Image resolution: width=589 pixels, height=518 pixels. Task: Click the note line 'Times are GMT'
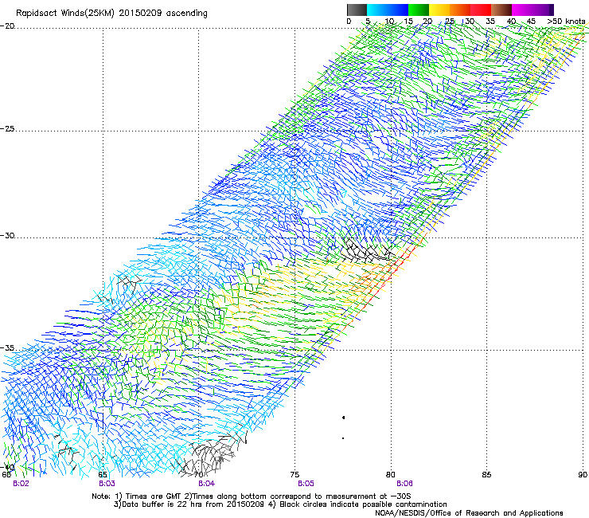[x=251, y=496]
